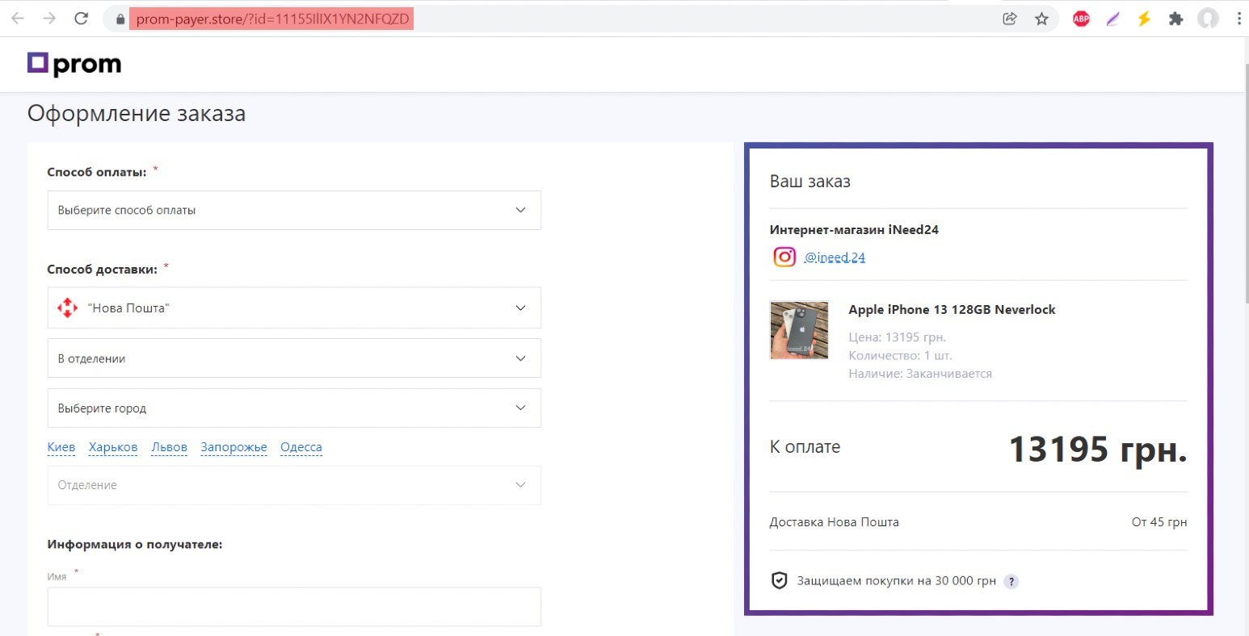Open the Отделение dropdown
This screenshot has width=1249, height=636.
(294, 485)
